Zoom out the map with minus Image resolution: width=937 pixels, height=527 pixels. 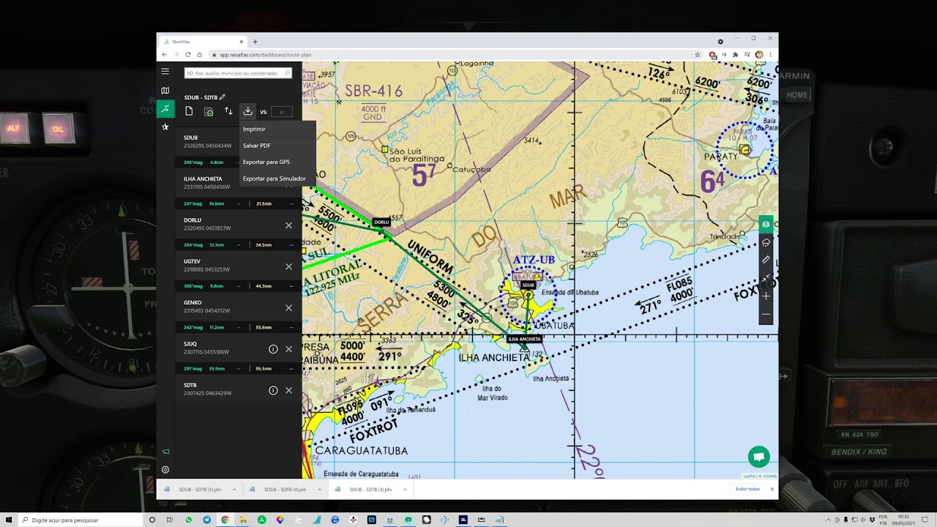(766, 315)
